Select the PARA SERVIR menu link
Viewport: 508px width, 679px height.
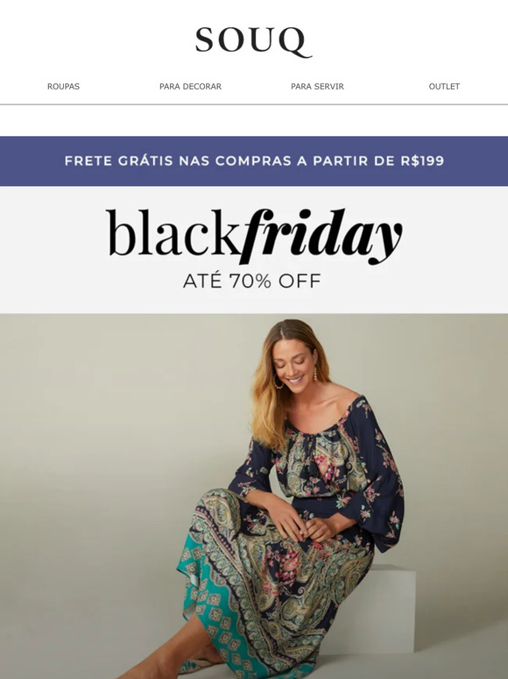(317, 86)
